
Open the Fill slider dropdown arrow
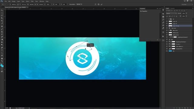[186, 16]
